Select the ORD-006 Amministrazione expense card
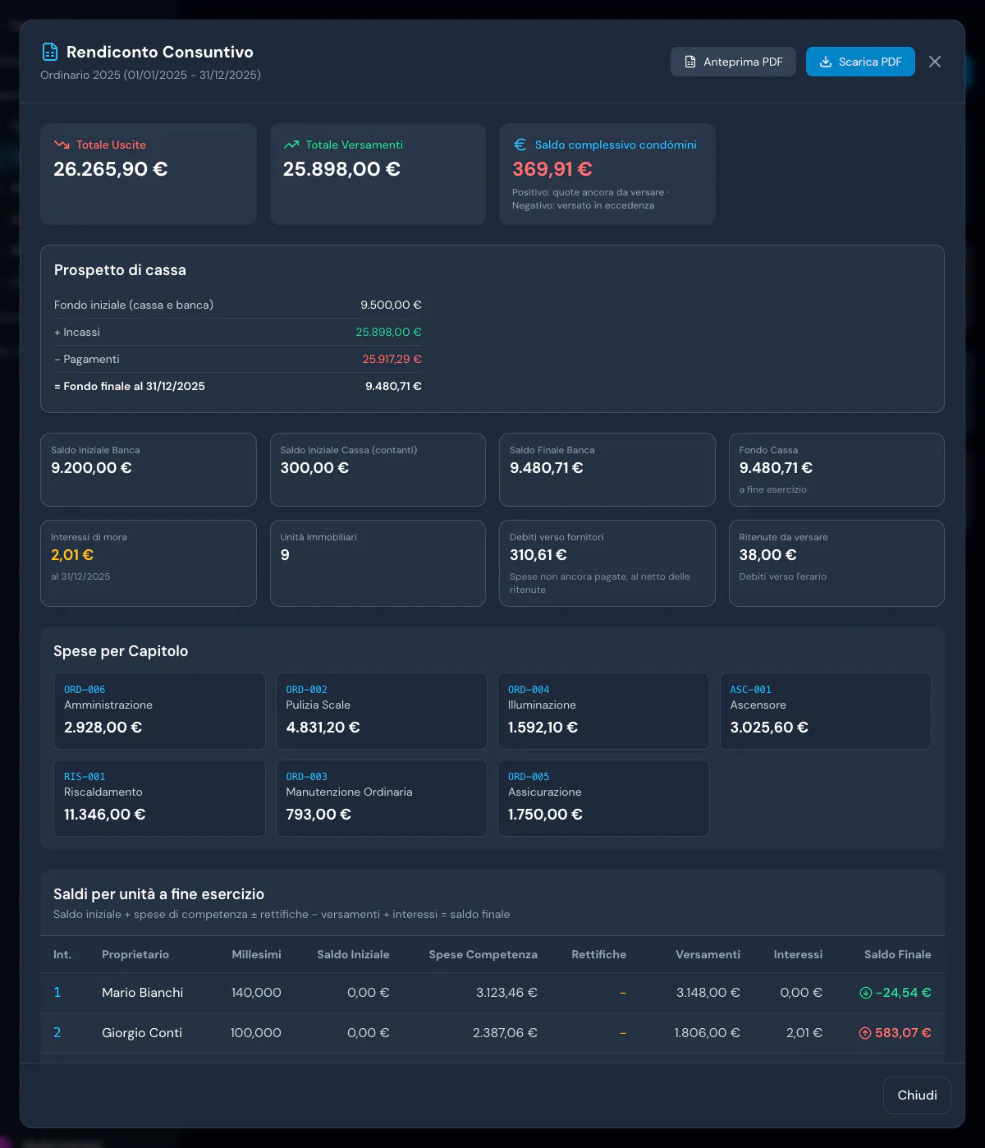The image size is (985, 1148). pos(159,711)
